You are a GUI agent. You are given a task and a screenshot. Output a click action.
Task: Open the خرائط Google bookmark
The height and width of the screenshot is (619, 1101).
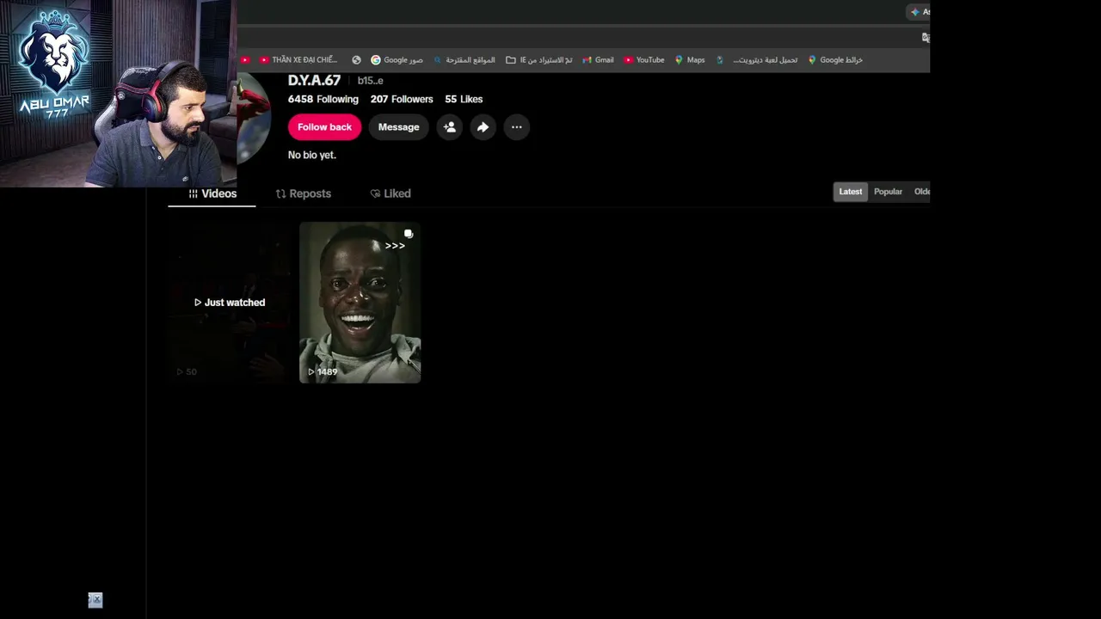click(835, 60)
